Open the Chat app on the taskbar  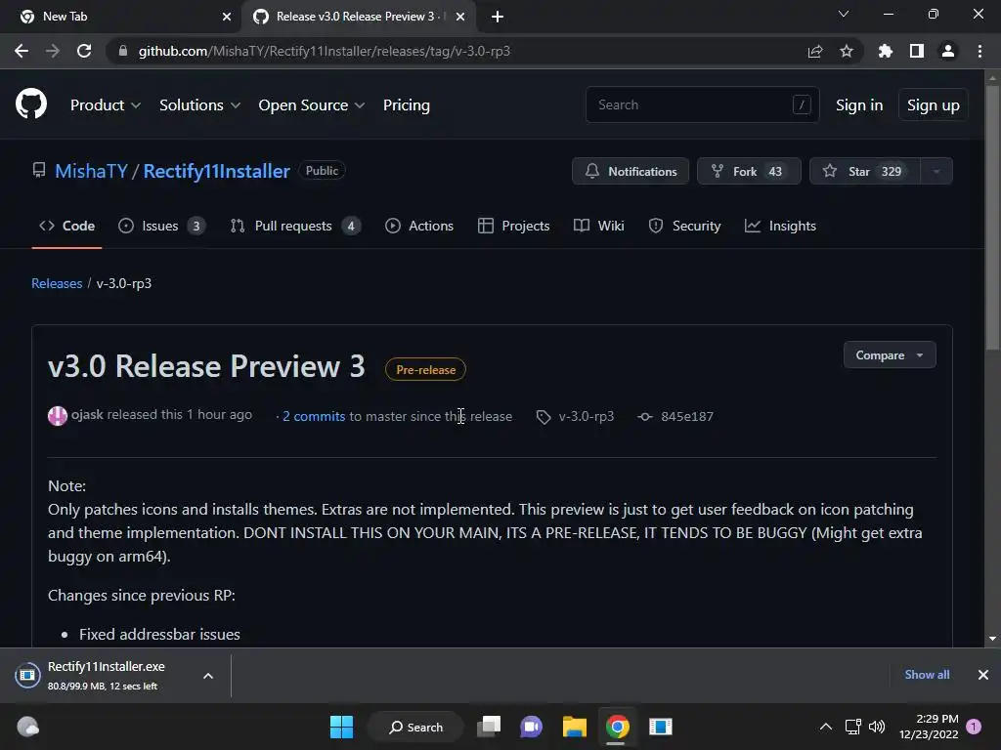click(531, 727)
